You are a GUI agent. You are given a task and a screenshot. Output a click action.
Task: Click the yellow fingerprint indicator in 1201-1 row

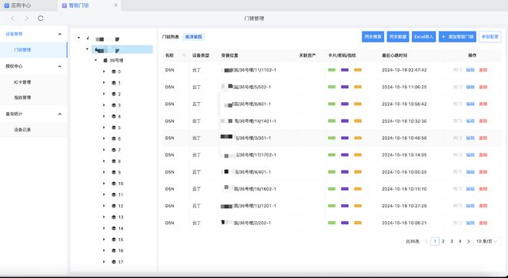click(358, 206)
